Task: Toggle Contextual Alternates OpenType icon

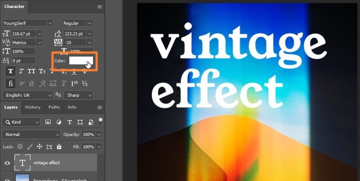Action: coord(22,83)
